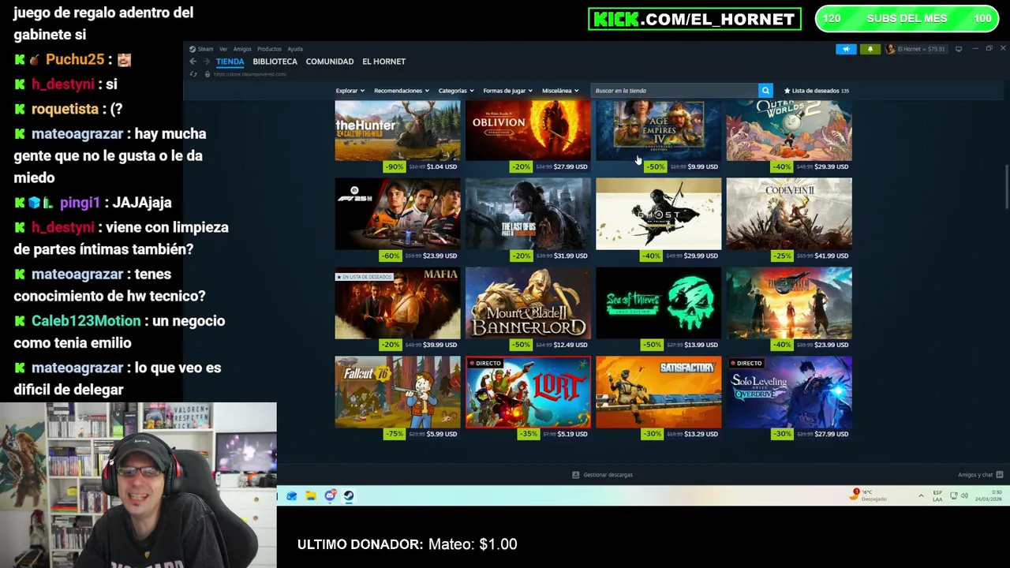Image resolution: width=1010 pixels, height=568 pixels.
Task: Open the Satisfactory game capsule
Action: pyautogui.click(x=658, y=392)
